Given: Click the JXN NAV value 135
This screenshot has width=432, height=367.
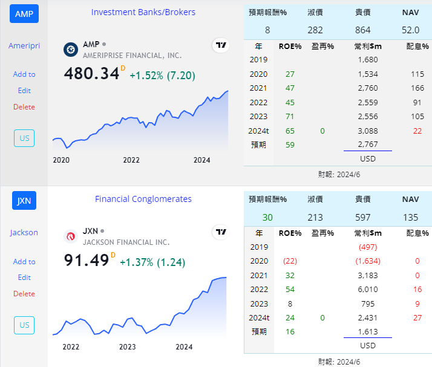Looking at the screenshot, I should 410,217.
